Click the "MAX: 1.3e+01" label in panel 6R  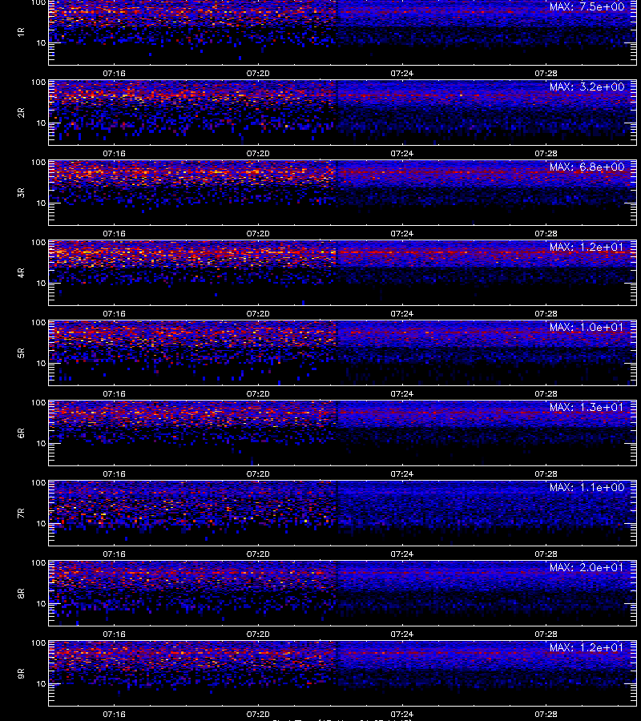(x=587, y=407)
